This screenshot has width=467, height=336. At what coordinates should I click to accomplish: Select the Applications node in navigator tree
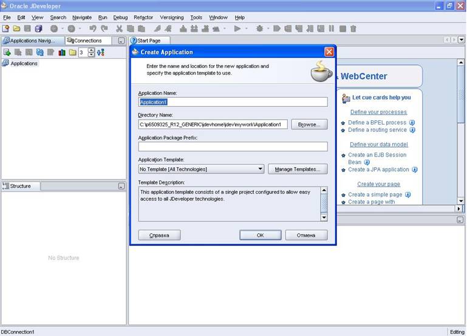pos(24,63)
